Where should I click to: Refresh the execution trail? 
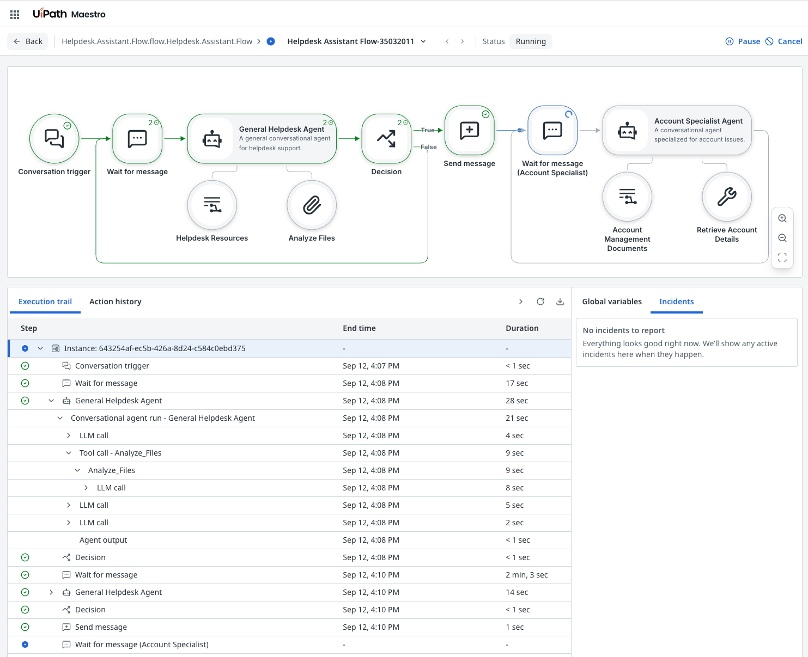click(x=540, y=302)
